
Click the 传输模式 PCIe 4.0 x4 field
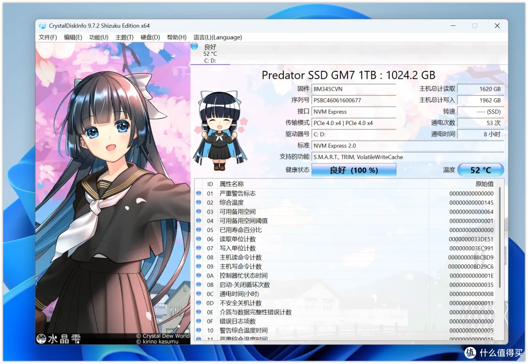pos(353,123)
